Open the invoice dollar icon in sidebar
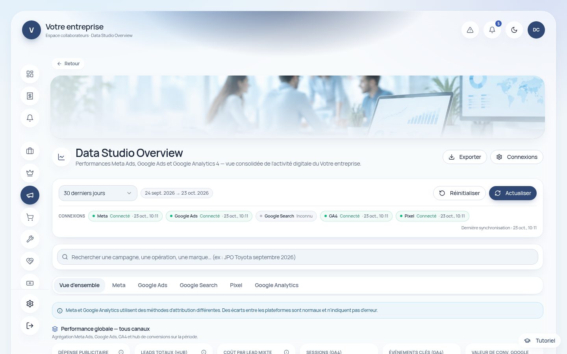The width and height of the screenshot is (567, 354). [x=30, y=96]
